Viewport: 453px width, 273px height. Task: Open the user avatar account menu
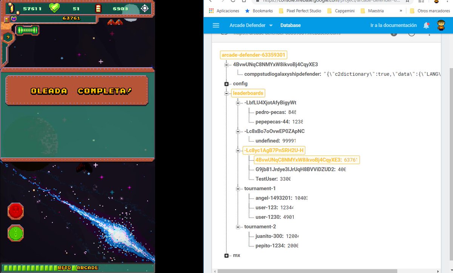tap(441, 25)
